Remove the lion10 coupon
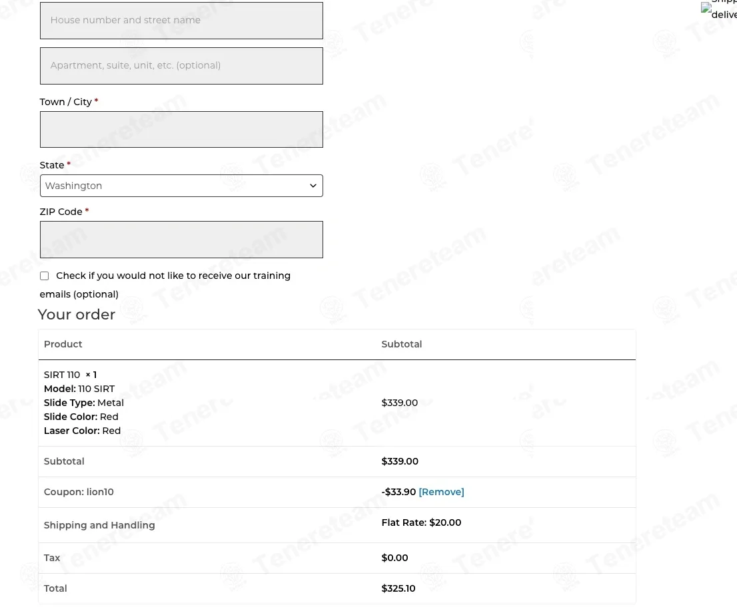 441,492
